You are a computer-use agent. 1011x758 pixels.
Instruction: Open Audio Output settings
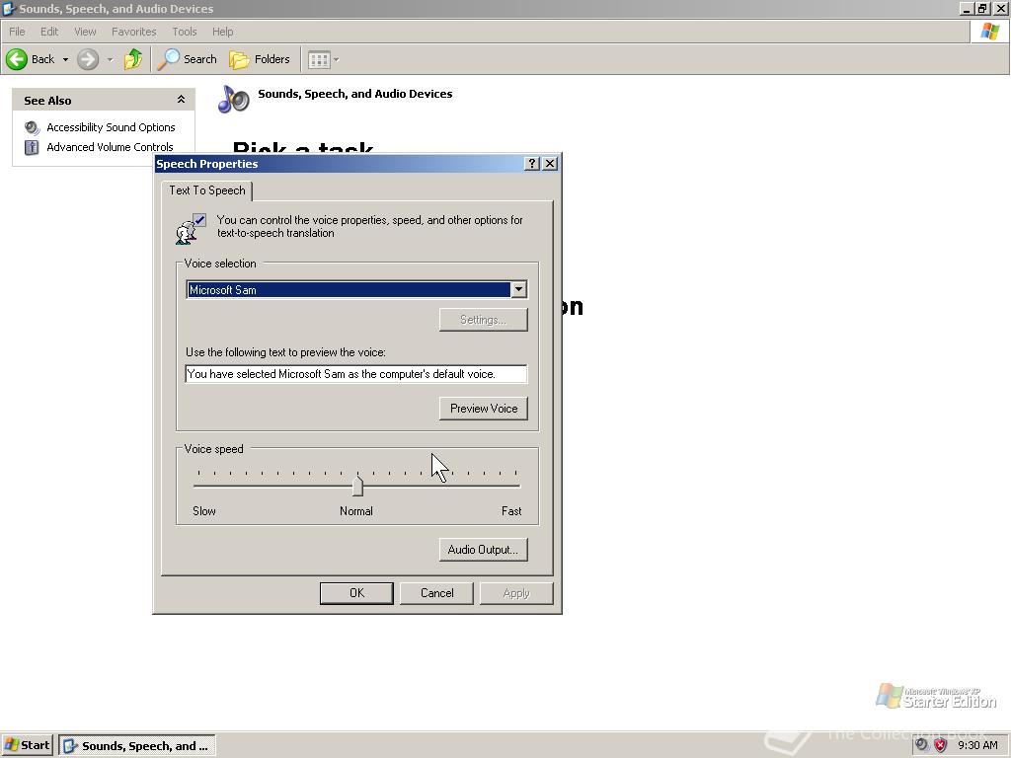click(x=483, y=549)
